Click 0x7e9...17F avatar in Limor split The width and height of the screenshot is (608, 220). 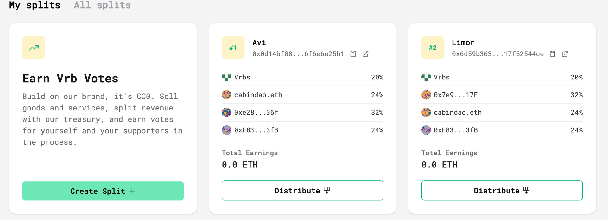click(426, 95)
